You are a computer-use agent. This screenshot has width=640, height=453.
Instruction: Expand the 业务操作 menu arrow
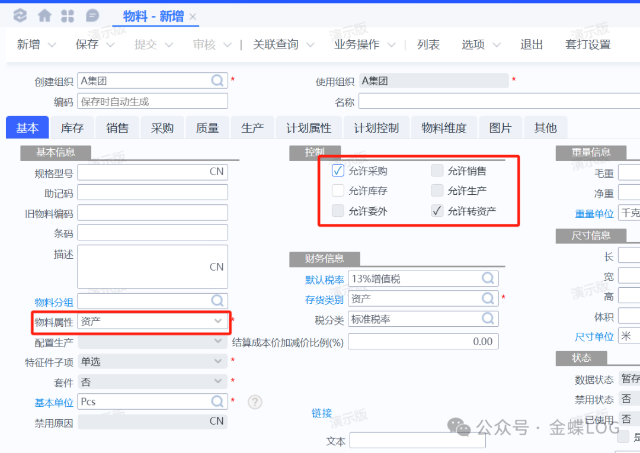[x=391, y=45]
